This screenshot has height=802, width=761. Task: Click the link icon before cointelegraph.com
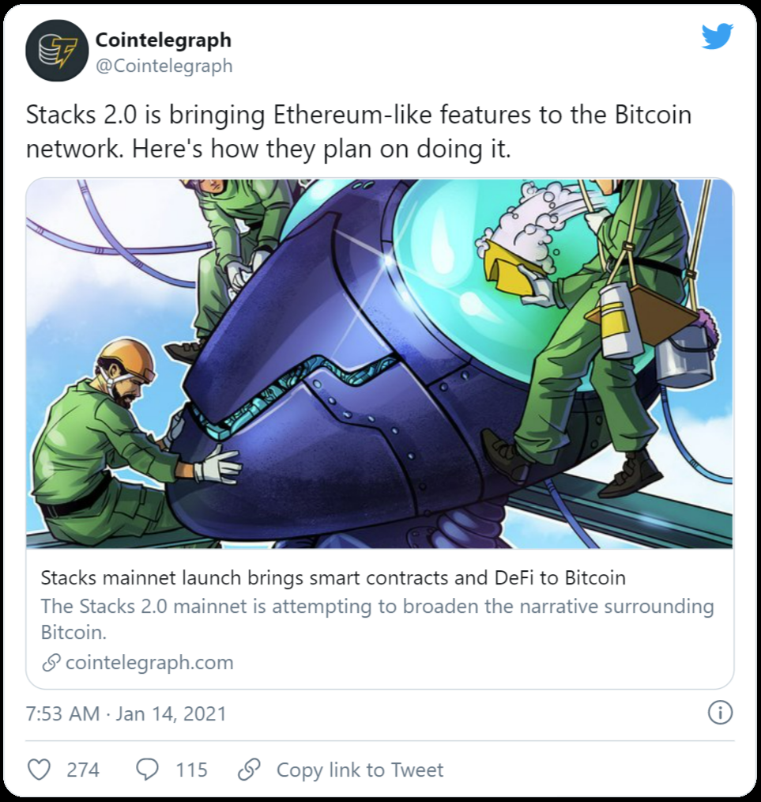click(x=51, y=662)
